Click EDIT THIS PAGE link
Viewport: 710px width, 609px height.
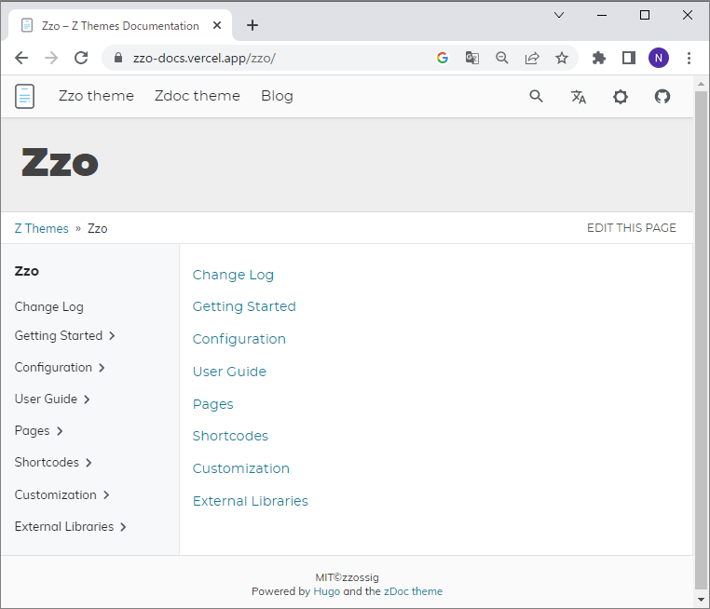631,228
